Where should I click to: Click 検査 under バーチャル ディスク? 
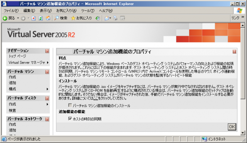coord(12,111)
